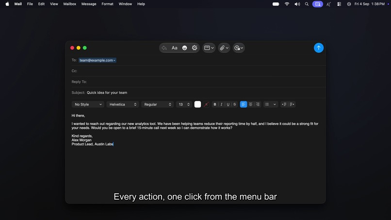The height and width of the screenshot is (220, 391).
Task: Click the header fields window icon
Action: pyautogui.click(x=207, y=48)
